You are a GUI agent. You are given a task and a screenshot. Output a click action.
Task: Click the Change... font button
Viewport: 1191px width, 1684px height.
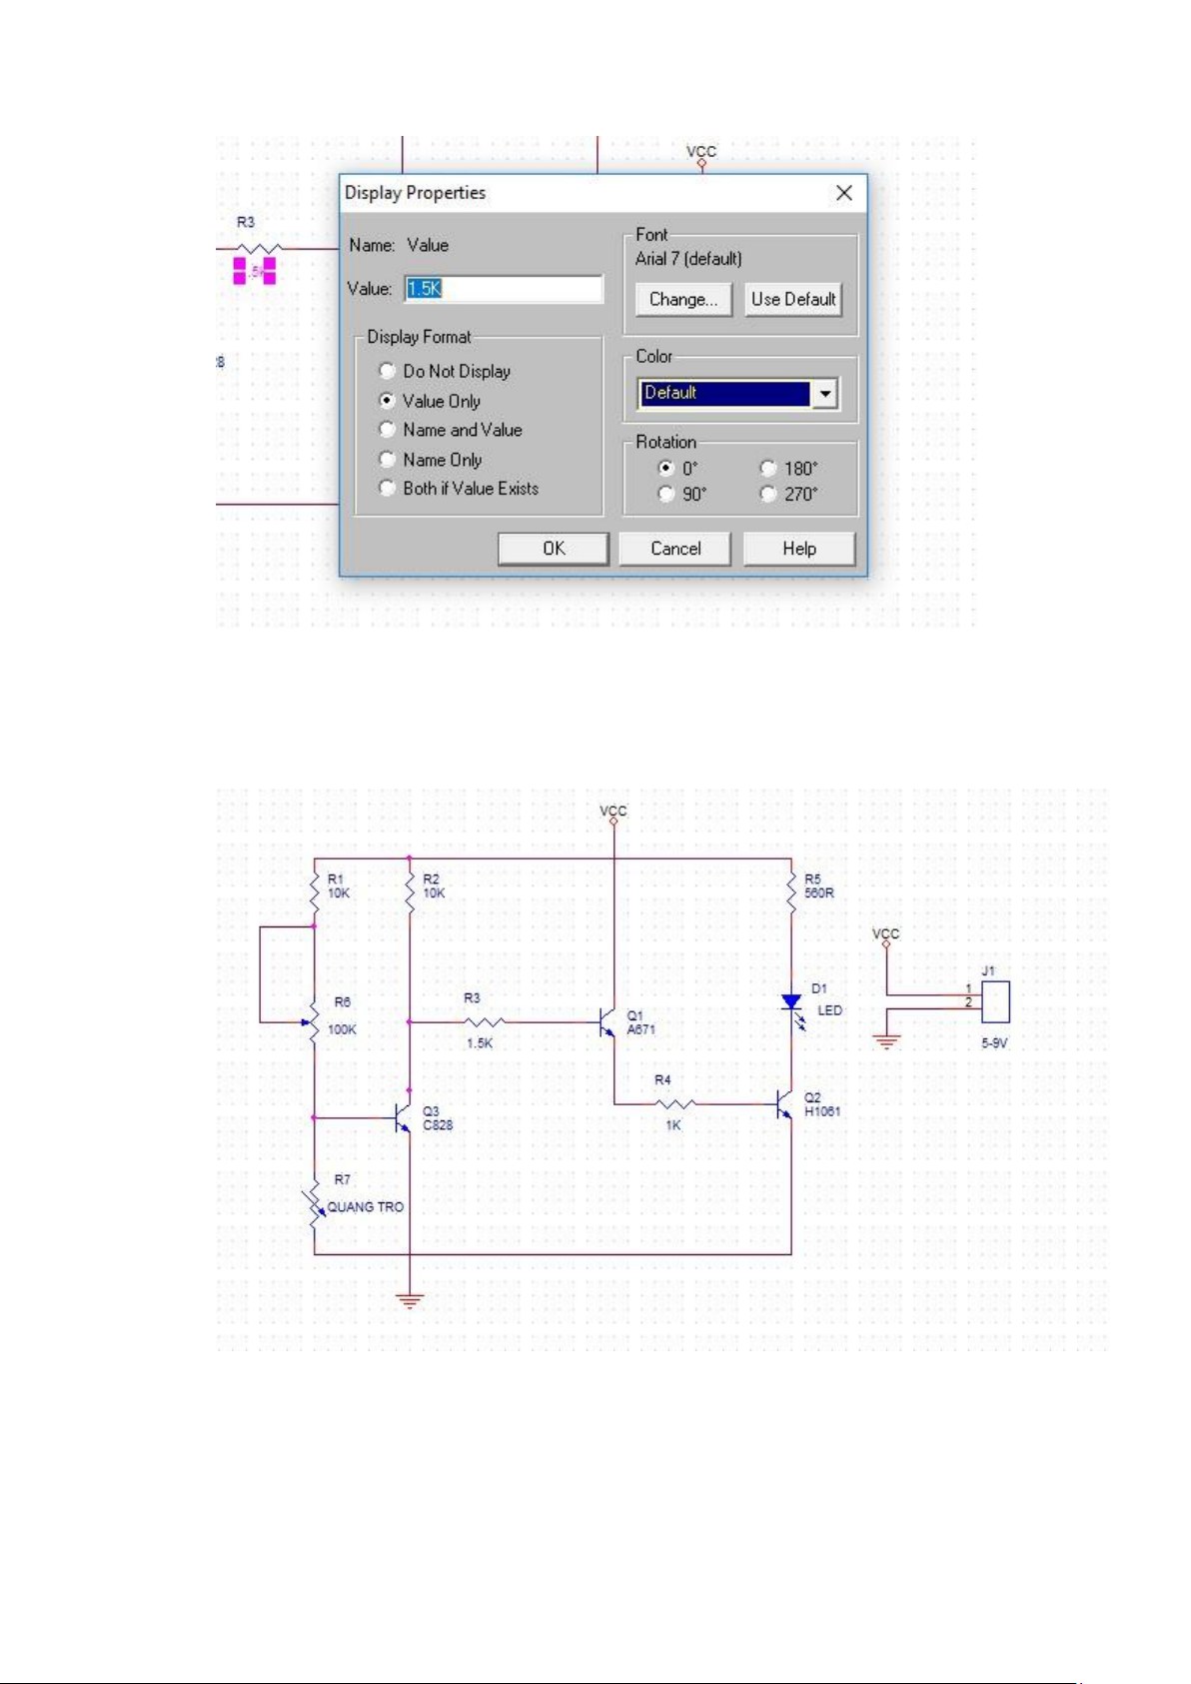tap(683, 299)
